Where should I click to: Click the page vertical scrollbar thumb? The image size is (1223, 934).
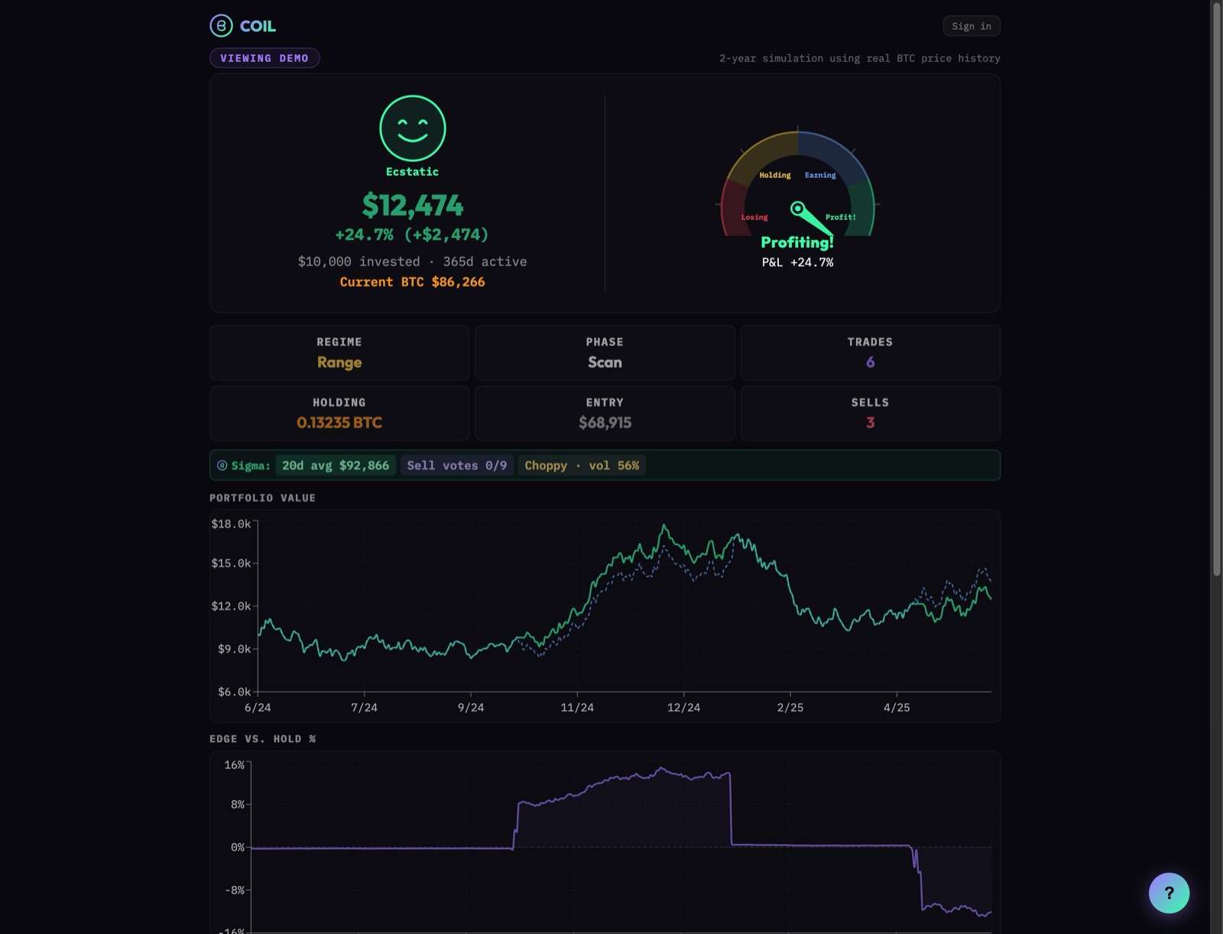tap(1216, 289)
